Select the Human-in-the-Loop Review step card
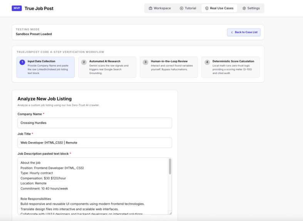The height and width of the screenshot is (221, 303). pos(169,67)
